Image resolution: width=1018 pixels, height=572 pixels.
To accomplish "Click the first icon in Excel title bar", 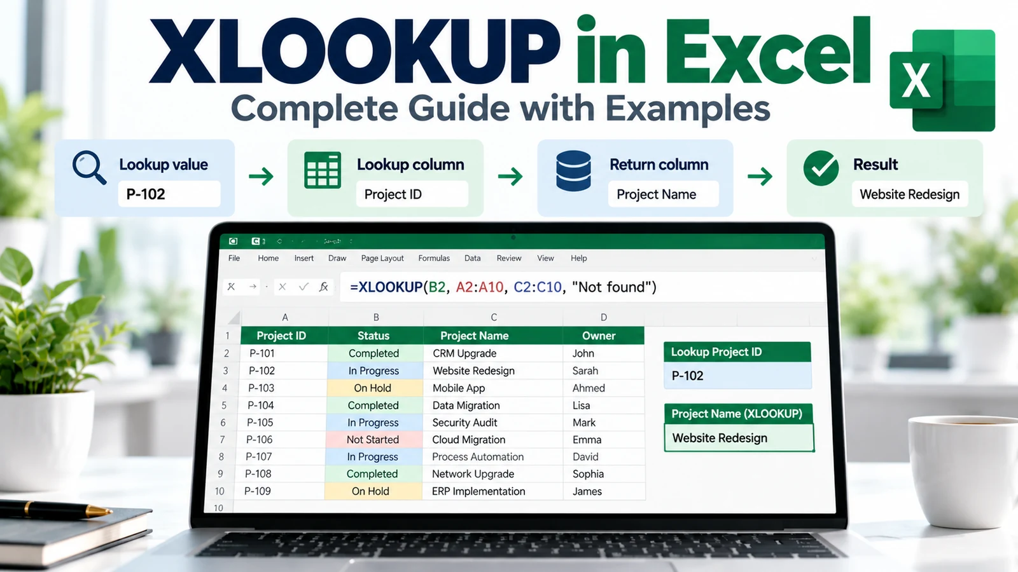I will pyautogui.click(x=234, y=241).
